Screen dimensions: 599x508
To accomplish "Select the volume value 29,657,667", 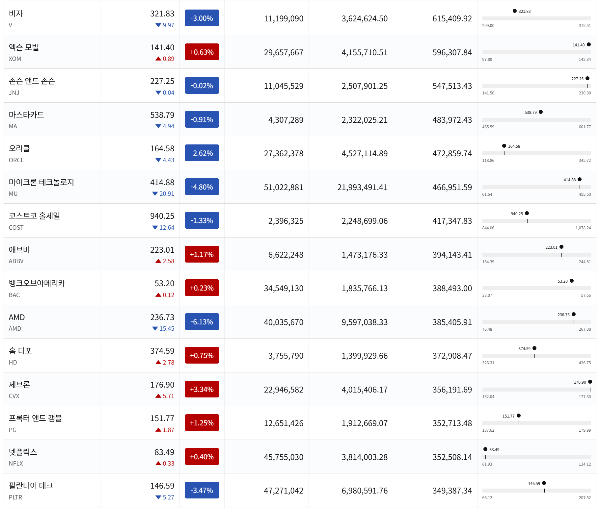I will pos(284,53).
